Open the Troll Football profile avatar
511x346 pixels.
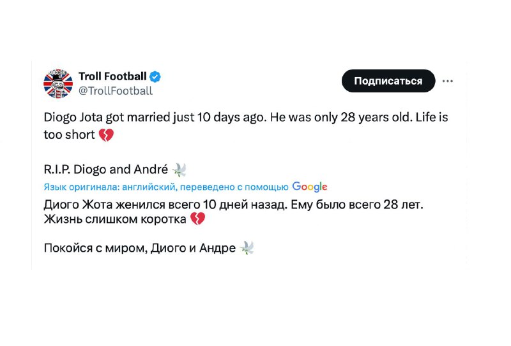pyautogui.click(x=58, y=83)
